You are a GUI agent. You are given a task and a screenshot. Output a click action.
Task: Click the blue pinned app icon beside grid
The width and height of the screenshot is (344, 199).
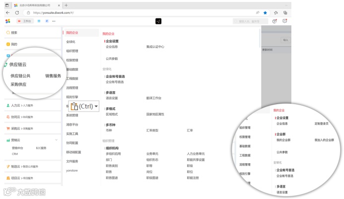point(47,21)
